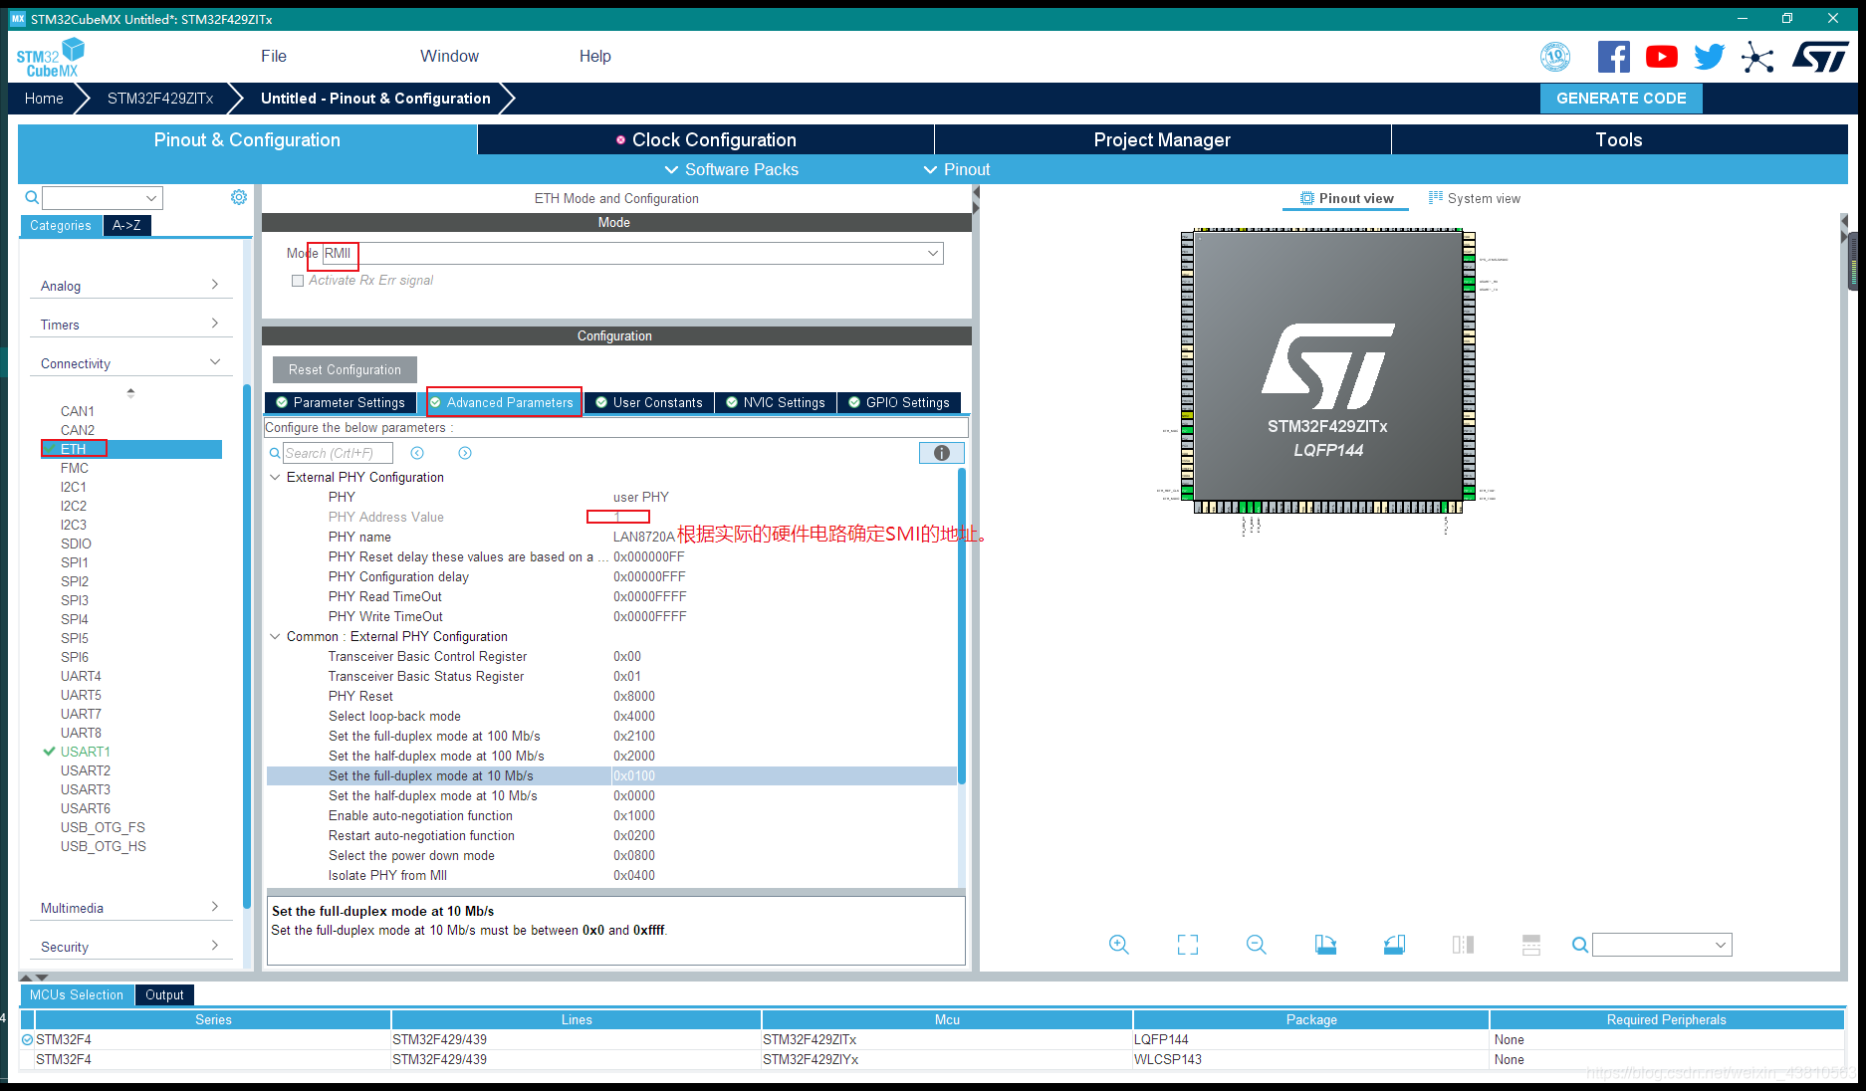The image size is (1866, 1091).
Task: Click the STM32F429ZITx breadcrumb
Action: click(x=160, y=98)
